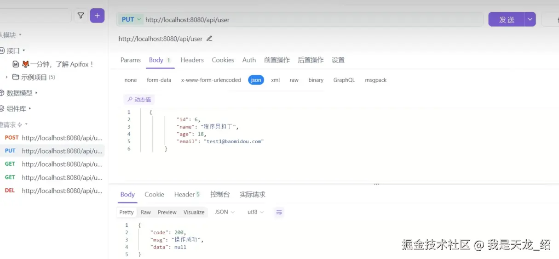
Task: Open the utf8 encoding dropdown
Action: tap(255, 212)
